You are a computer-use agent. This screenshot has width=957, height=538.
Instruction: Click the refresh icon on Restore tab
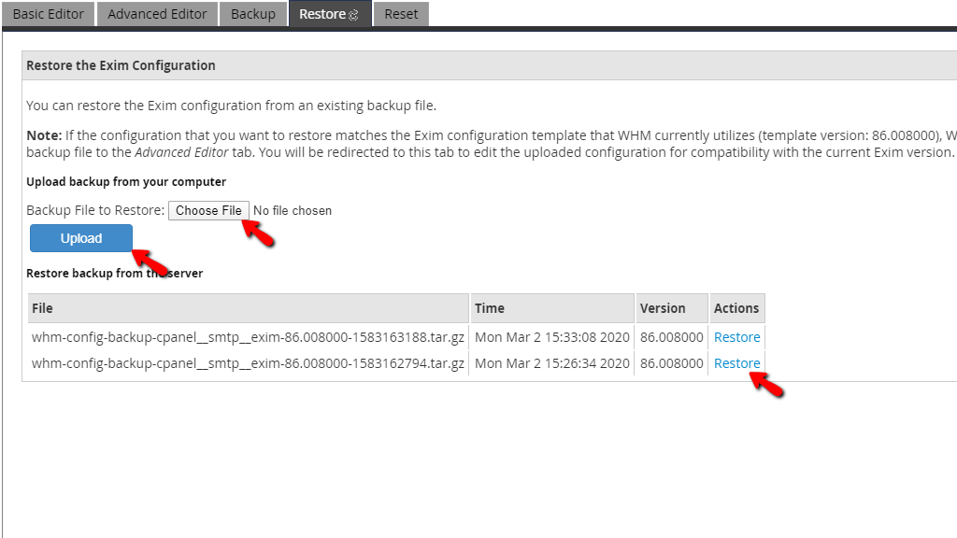[353, 15]
